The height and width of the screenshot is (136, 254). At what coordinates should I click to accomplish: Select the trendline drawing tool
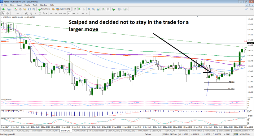(x=22, y=13)
